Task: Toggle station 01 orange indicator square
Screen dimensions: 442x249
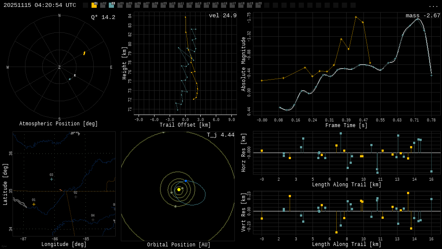Action: [94, 5]
